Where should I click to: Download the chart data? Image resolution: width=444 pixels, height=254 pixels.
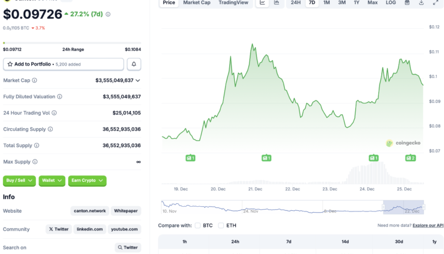click(x=437, y=3)
